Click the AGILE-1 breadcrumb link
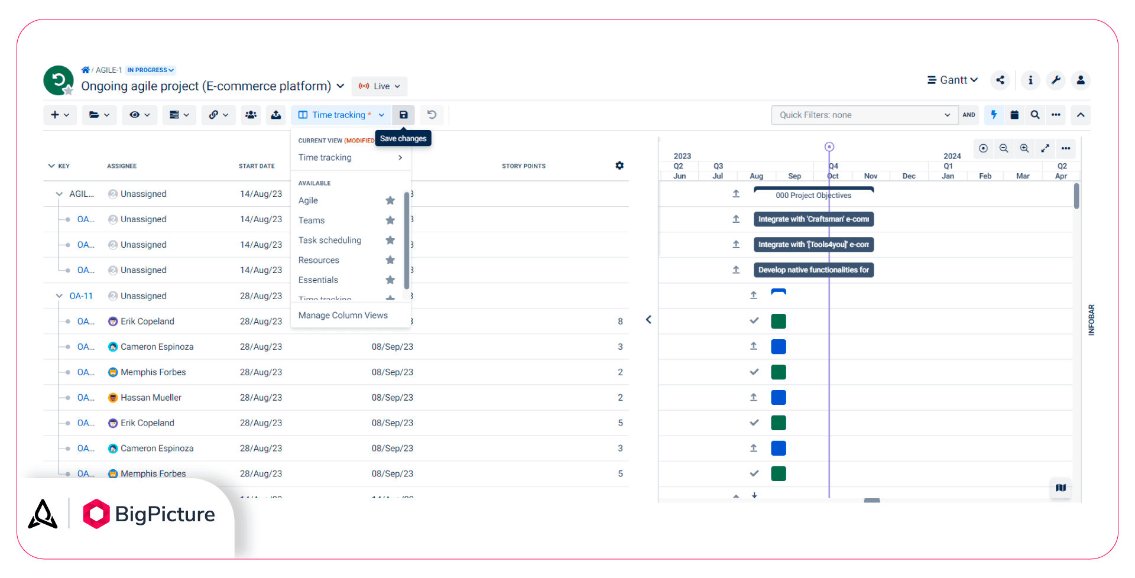The height and width of the screenshot is (578, 1135). coord(109,70)
